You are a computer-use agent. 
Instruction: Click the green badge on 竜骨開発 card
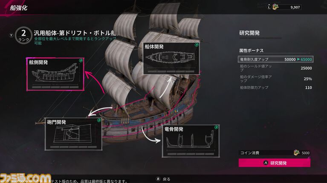point(216,127)
